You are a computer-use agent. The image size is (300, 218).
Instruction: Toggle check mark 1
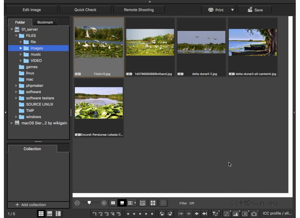94,214
